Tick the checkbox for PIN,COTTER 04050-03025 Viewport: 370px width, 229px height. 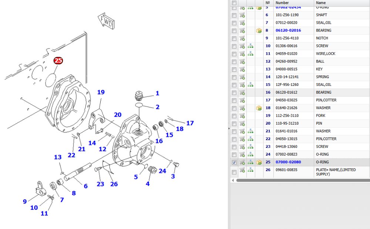(234, 101)
